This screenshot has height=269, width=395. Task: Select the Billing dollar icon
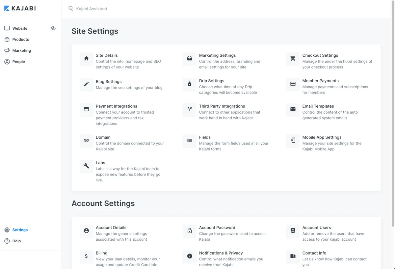click(x=86, y=256)
